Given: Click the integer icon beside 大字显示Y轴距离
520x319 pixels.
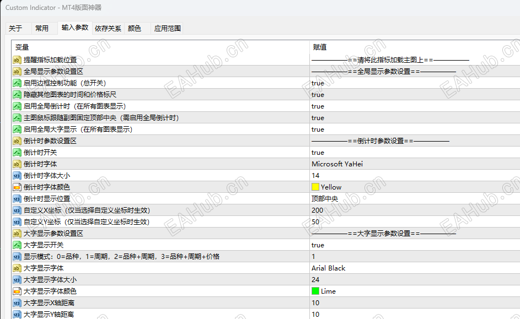Looking at the screenshot, I should click(17, 315).
